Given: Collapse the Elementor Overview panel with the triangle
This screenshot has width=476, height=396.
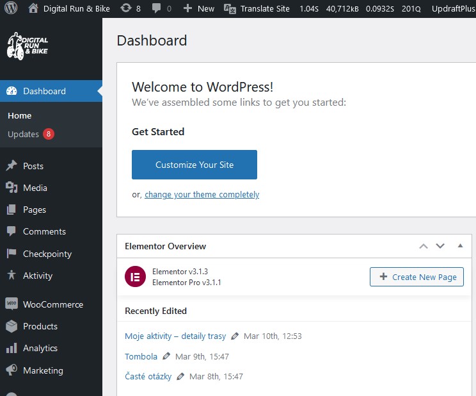Looking at the screenshot, I should (460, 246).
